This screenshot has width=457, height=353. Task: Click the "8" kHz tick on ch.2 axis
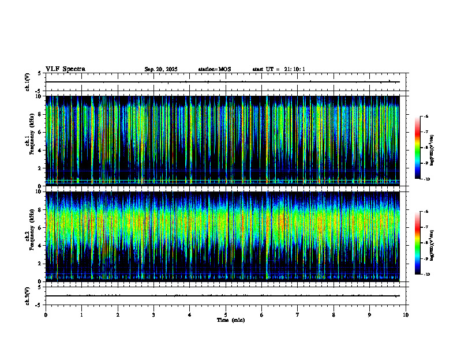[x=40, y=210]
